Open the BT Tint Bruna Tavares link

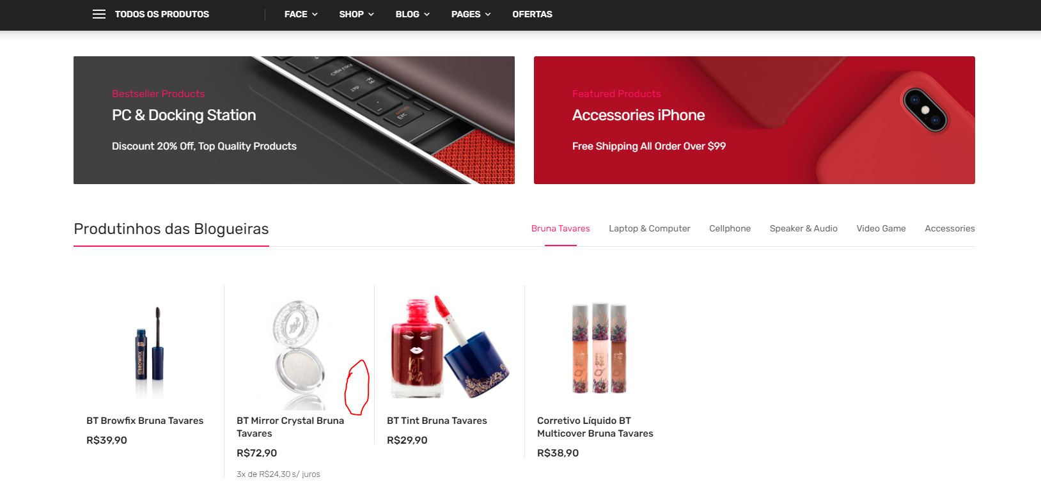(x=437, y=421)
